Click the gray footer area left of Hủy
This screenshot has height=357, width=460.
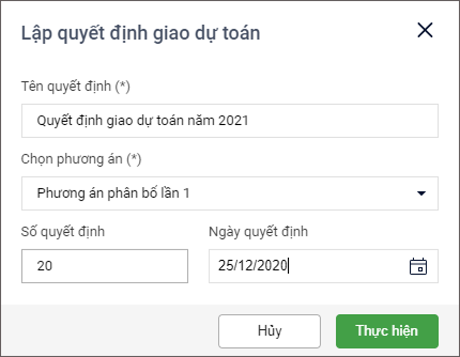pyautogui.click(x=112, y=331)
